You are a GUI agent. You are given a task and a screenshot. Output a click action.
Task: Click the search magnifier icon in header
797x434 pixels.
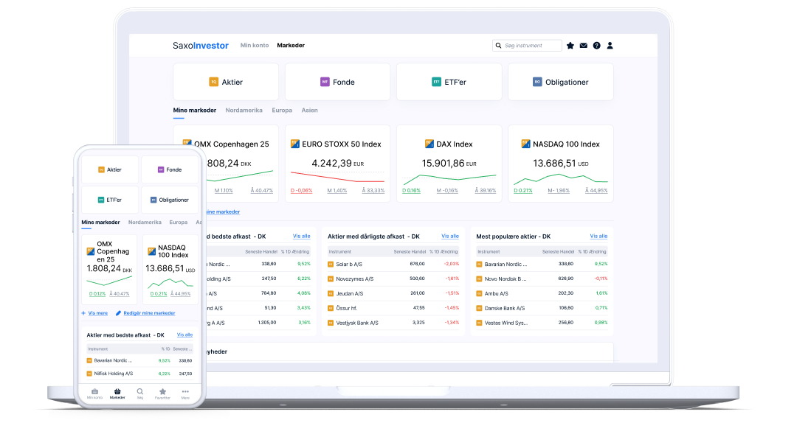pos(498,46)
